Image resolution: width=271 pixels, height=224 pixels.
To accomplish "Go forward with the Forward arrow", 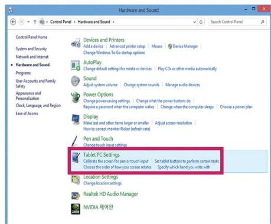I will [21, 22].
